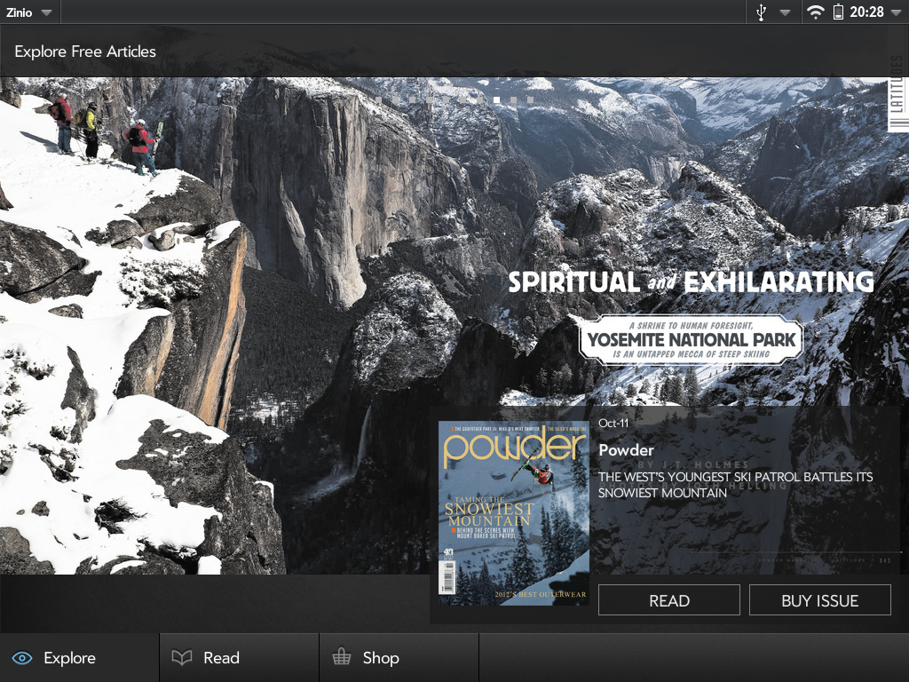Open the Zinio app menu dropdown
The width and height of the screenshot is (909, 682).
coord(29,12)
